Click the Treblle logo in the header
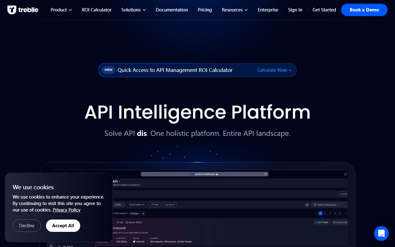The width and height of the screenshot is (395, 247). pos(23,10)
